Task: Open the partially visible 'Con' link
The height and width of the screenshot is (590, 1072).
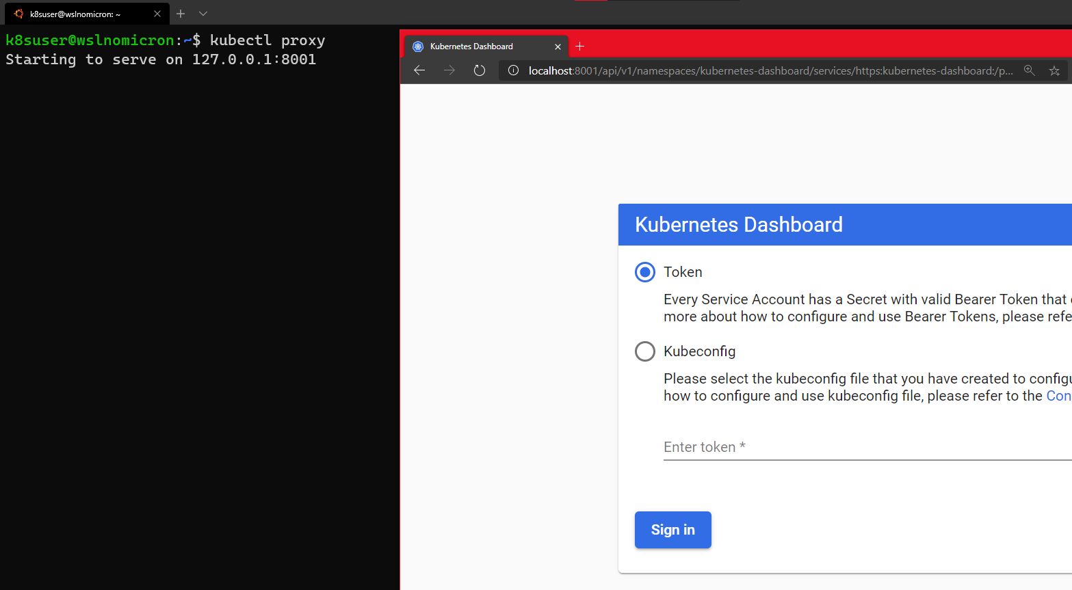Action: click(x=1058, y=396)
